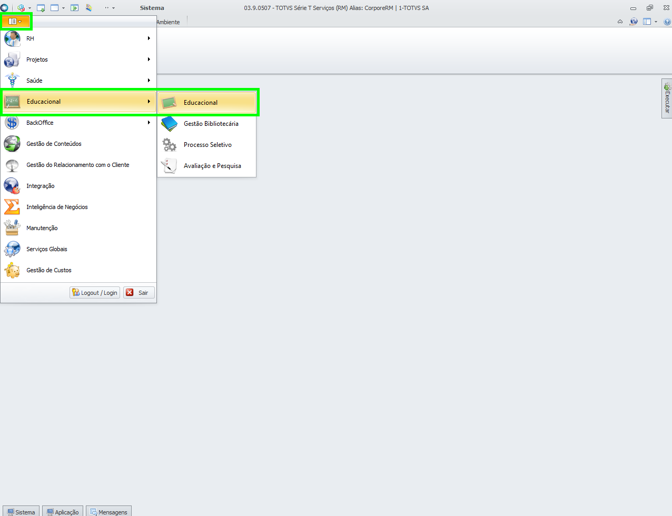
Task: Open dropdown arrow beside panel layout icon
Action: pos(656,22)
